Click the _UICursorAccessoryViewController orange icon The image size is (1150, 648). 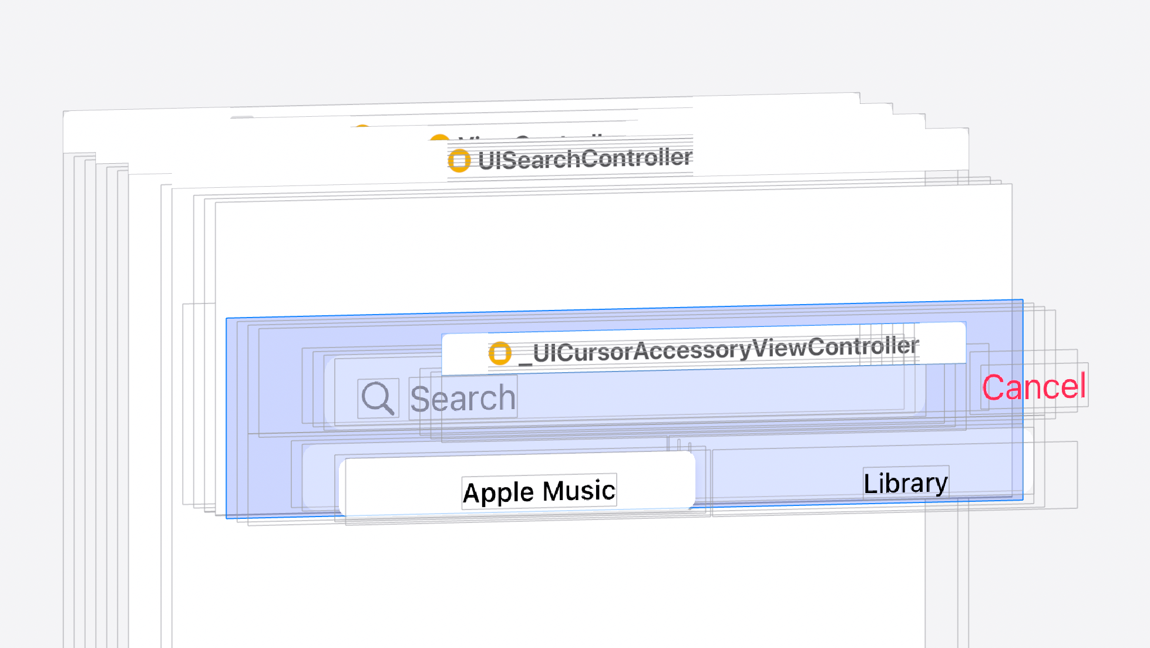click(x=500, y=353)
